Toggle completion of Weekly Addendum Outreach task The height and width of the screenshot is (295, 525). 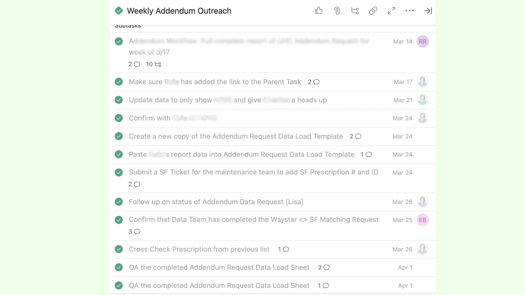click(119, 11)
